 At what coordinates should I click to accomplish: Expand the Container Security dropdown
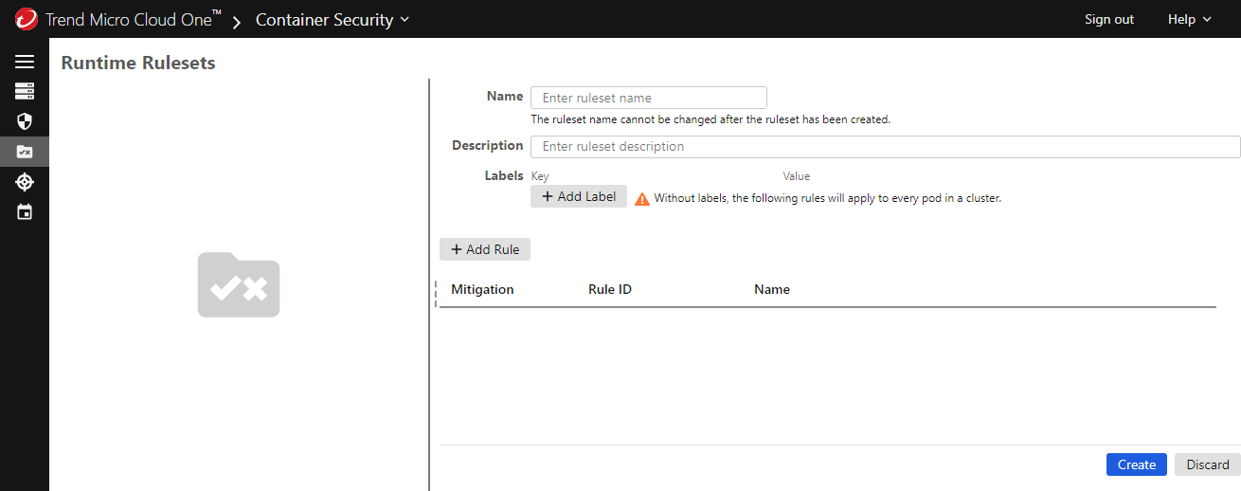tap(333, 19)
